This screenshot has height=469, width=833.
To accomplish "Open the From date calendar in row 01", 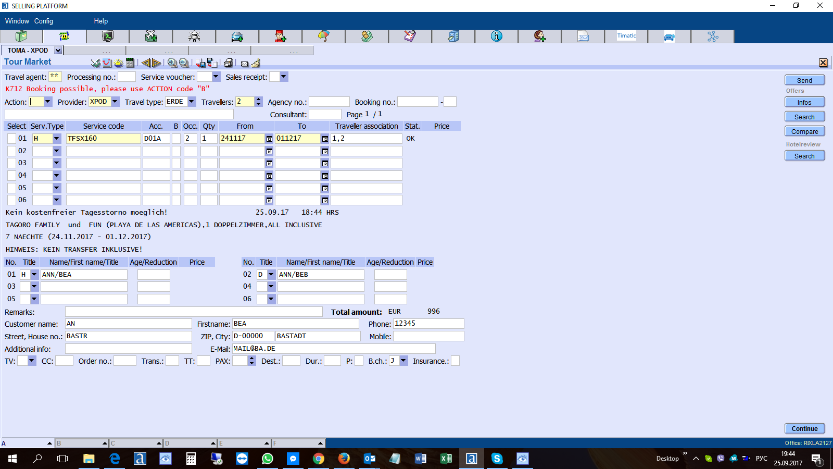I will click(269, 139).
